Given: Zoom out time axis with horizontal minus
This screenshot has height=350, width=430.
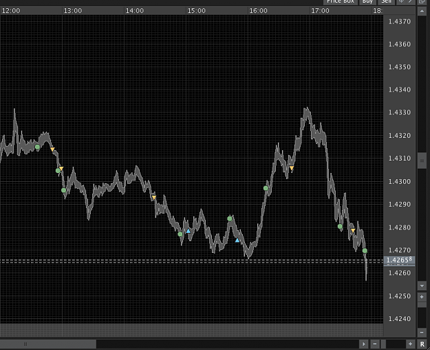Looking at the screenshot, I should click(x=374, y=344).
